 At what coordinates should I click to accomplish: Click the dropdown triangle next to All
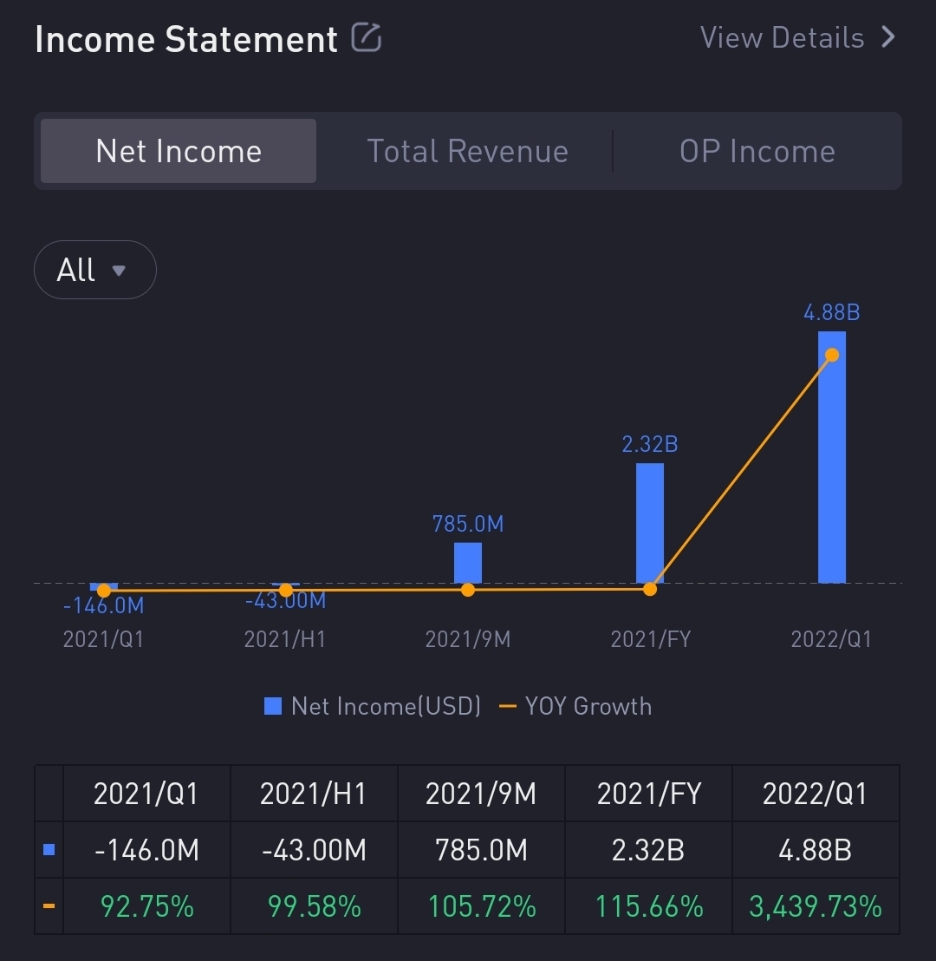pos(119,271)
